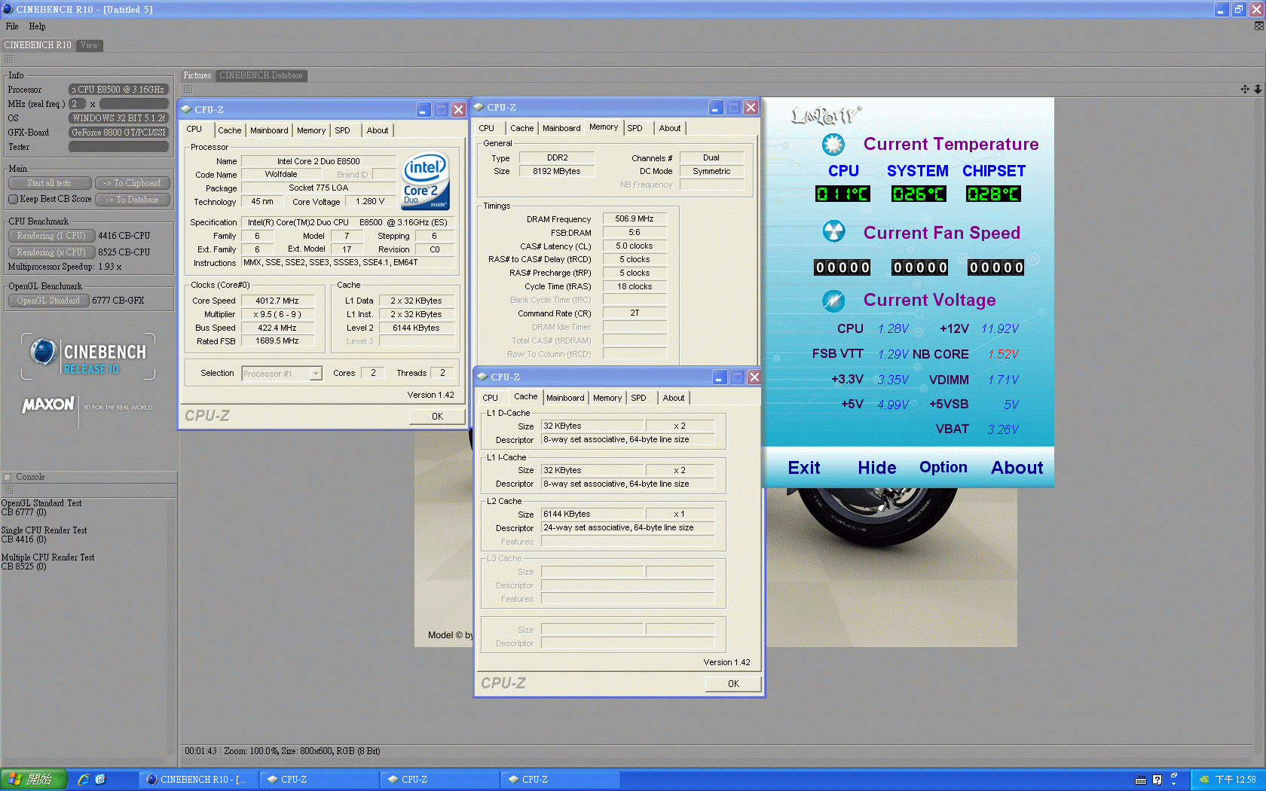
Task: Click the taskbar clock showing 12:58
Action: coord(1235,780)
